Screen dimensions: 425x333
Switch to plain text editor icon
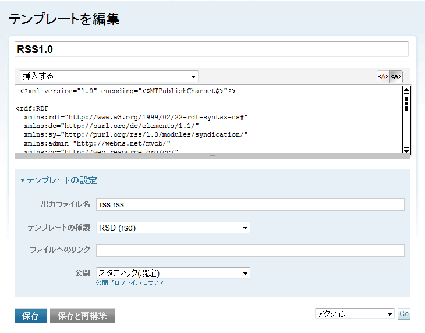396,76
